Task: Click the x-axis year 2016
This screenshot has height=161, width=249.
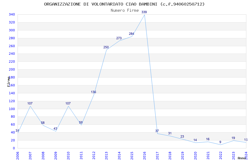Action: (x=144, y=156)
